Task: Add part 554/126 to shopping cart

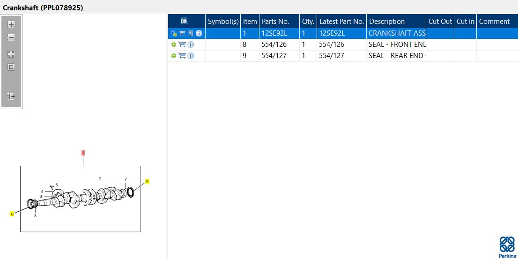Action: click(182, 44)
